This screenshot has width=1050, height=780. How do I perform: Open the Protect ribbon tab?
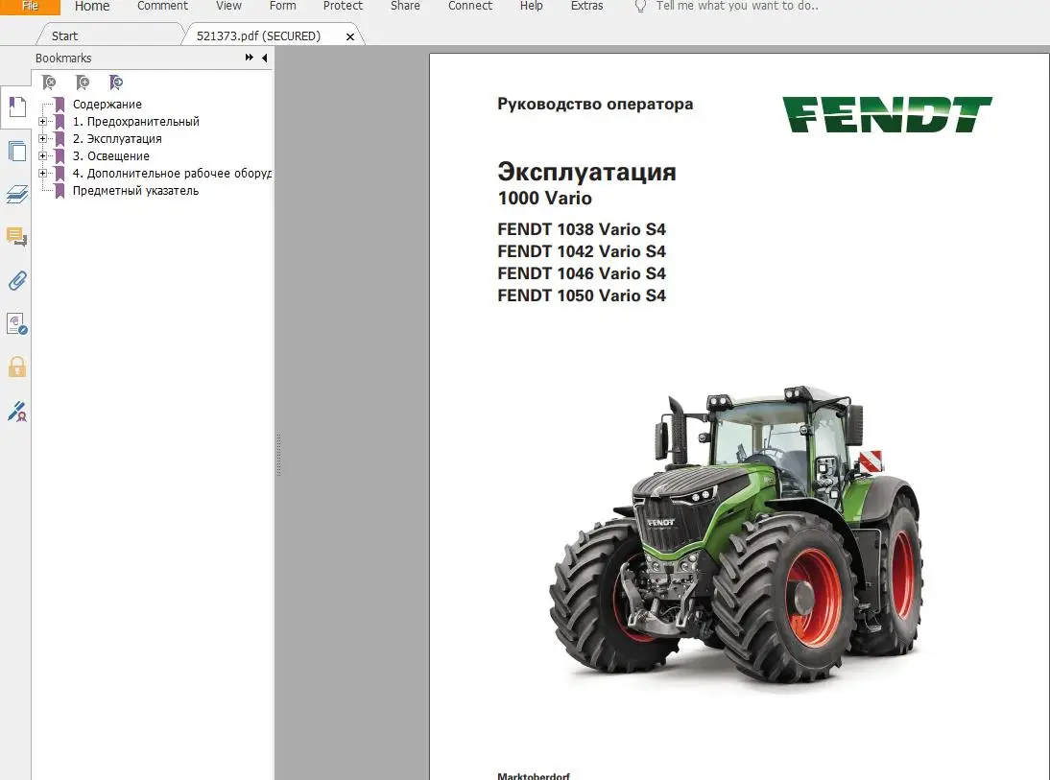coord(343,6)
